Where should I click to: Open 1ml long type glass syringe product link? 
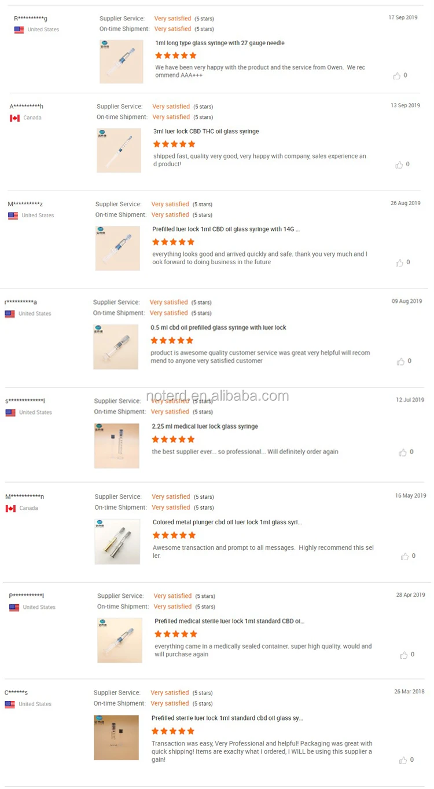point(220,43)
